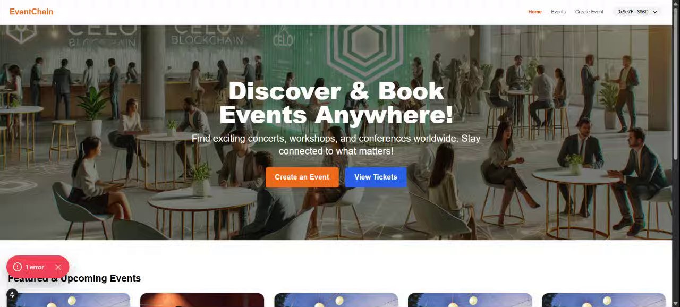Open the third featured event card
The image size is (680, 307).
[336, 300]
